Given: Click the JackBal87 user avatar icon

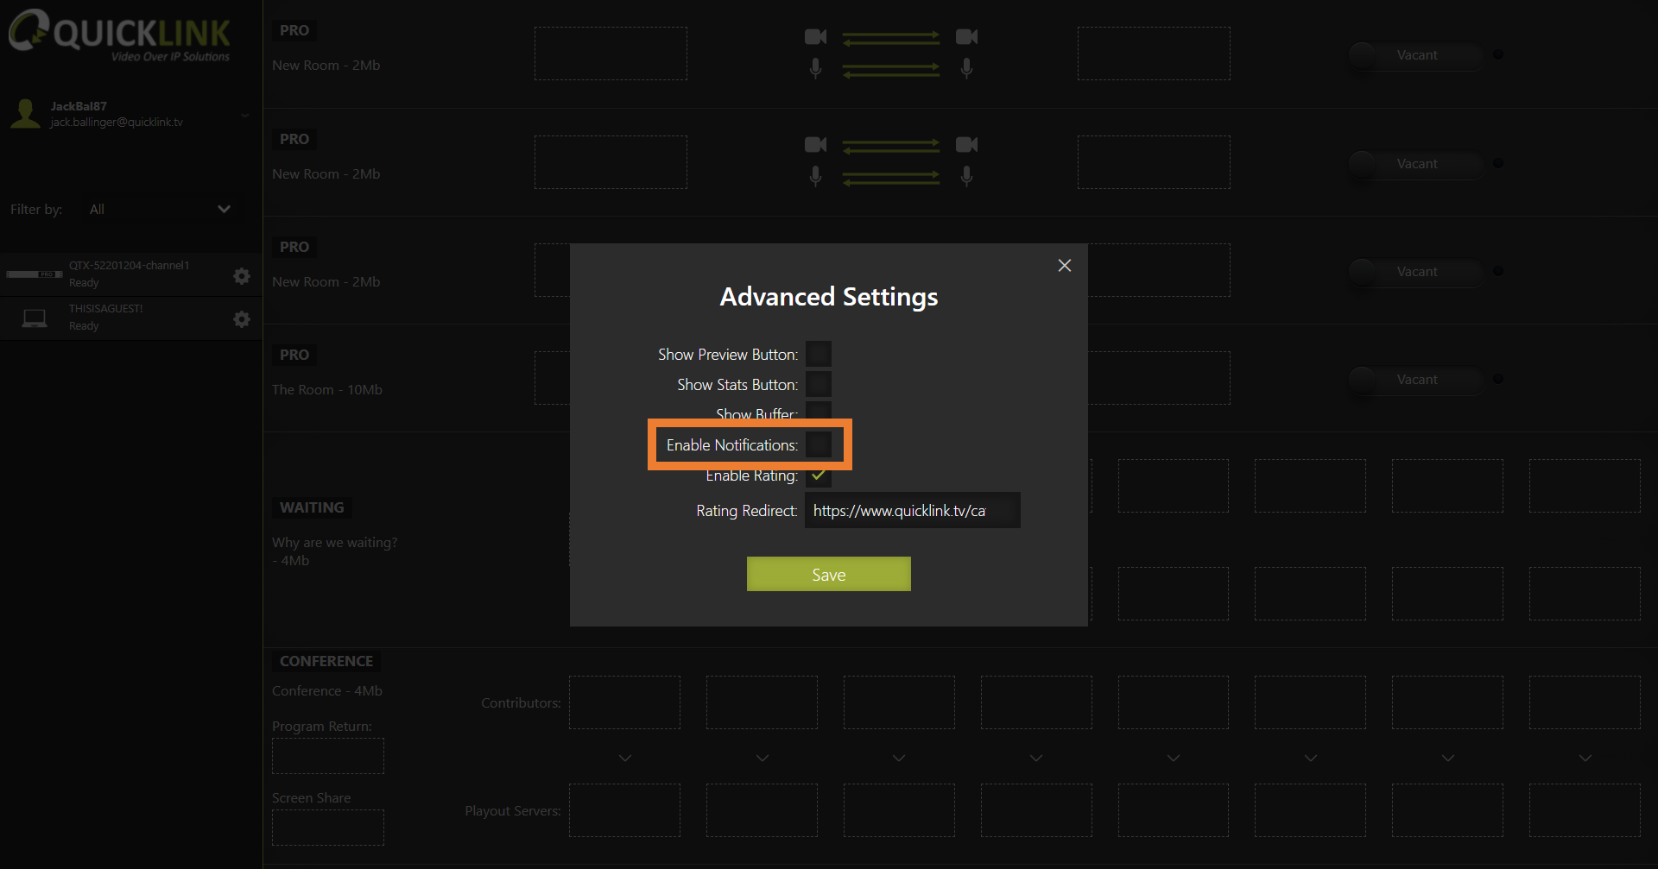Looking at the screenshot, I should pos(26,113).
